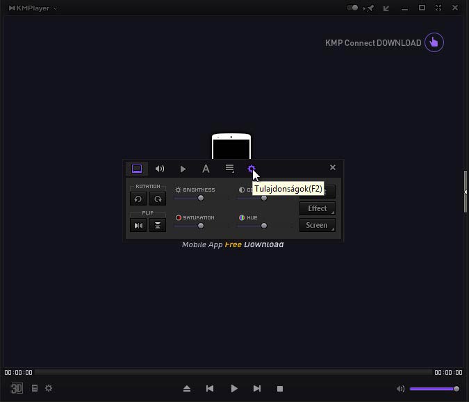The width and height of the screenshot is (469, 402).
Task: Adjust the Hue slider
Action: click(264, 226)
